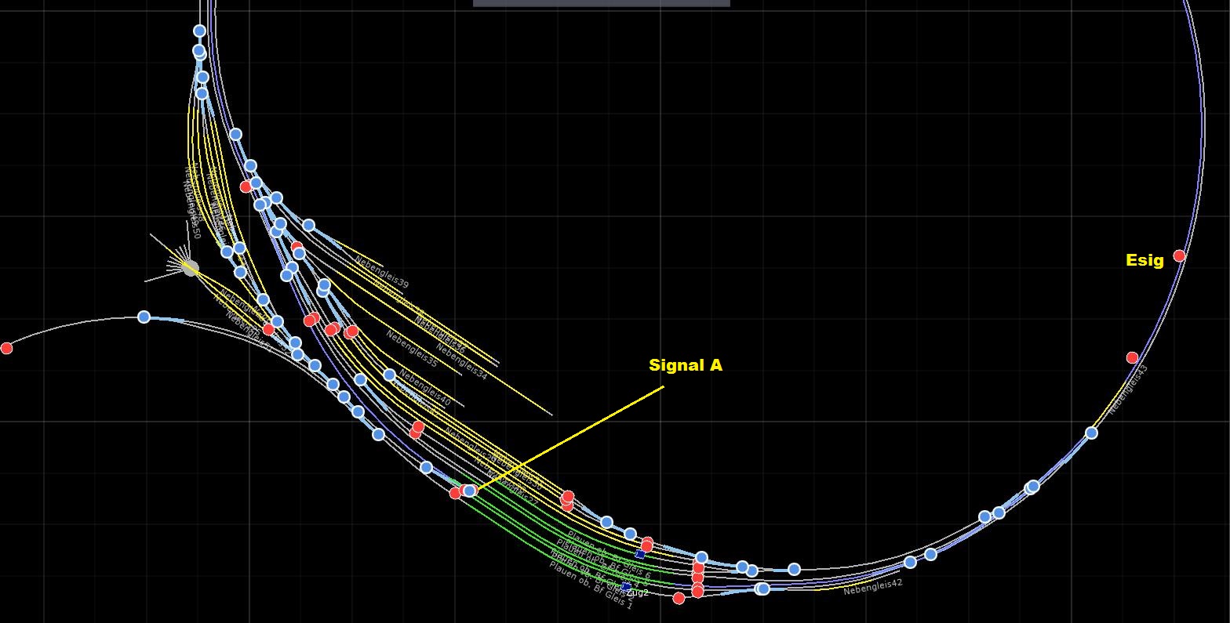
Task: Click the Zug2 text label
Action: click(x=638, y=592)
